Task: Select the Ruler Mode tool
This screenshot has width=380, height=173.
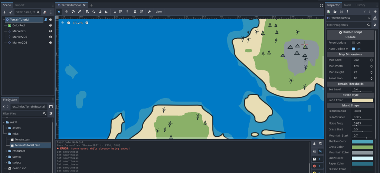Action: click(107, 12)
